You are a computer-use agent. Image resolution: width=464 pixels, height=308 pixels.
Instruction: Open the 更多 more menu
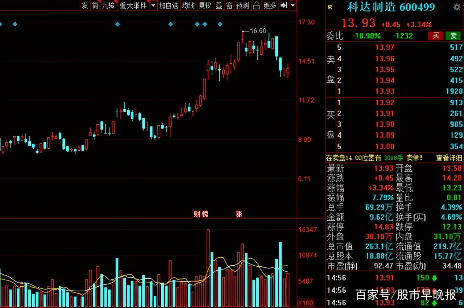(270, 5)
